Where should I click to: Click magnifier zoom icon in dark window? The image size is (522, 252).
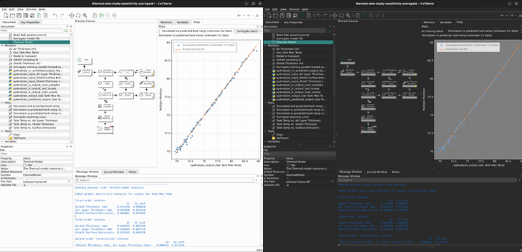[x=348, y=16]
